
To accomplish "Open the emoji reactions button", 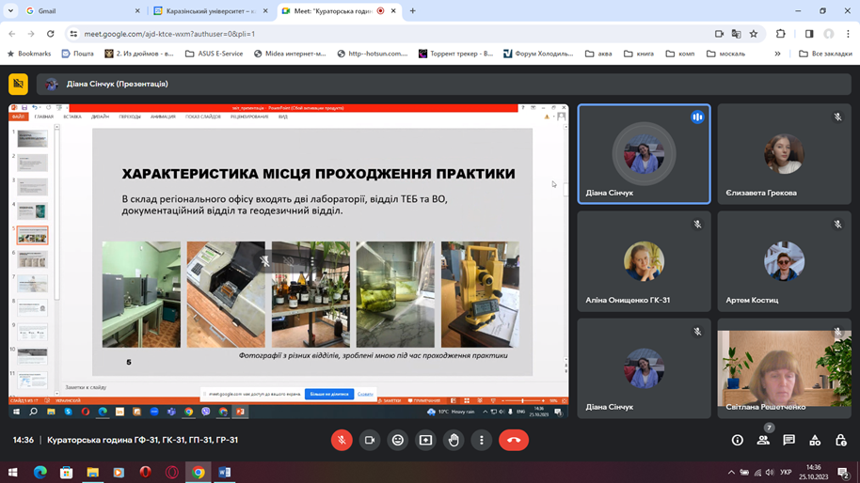I will tap(398, 440).
